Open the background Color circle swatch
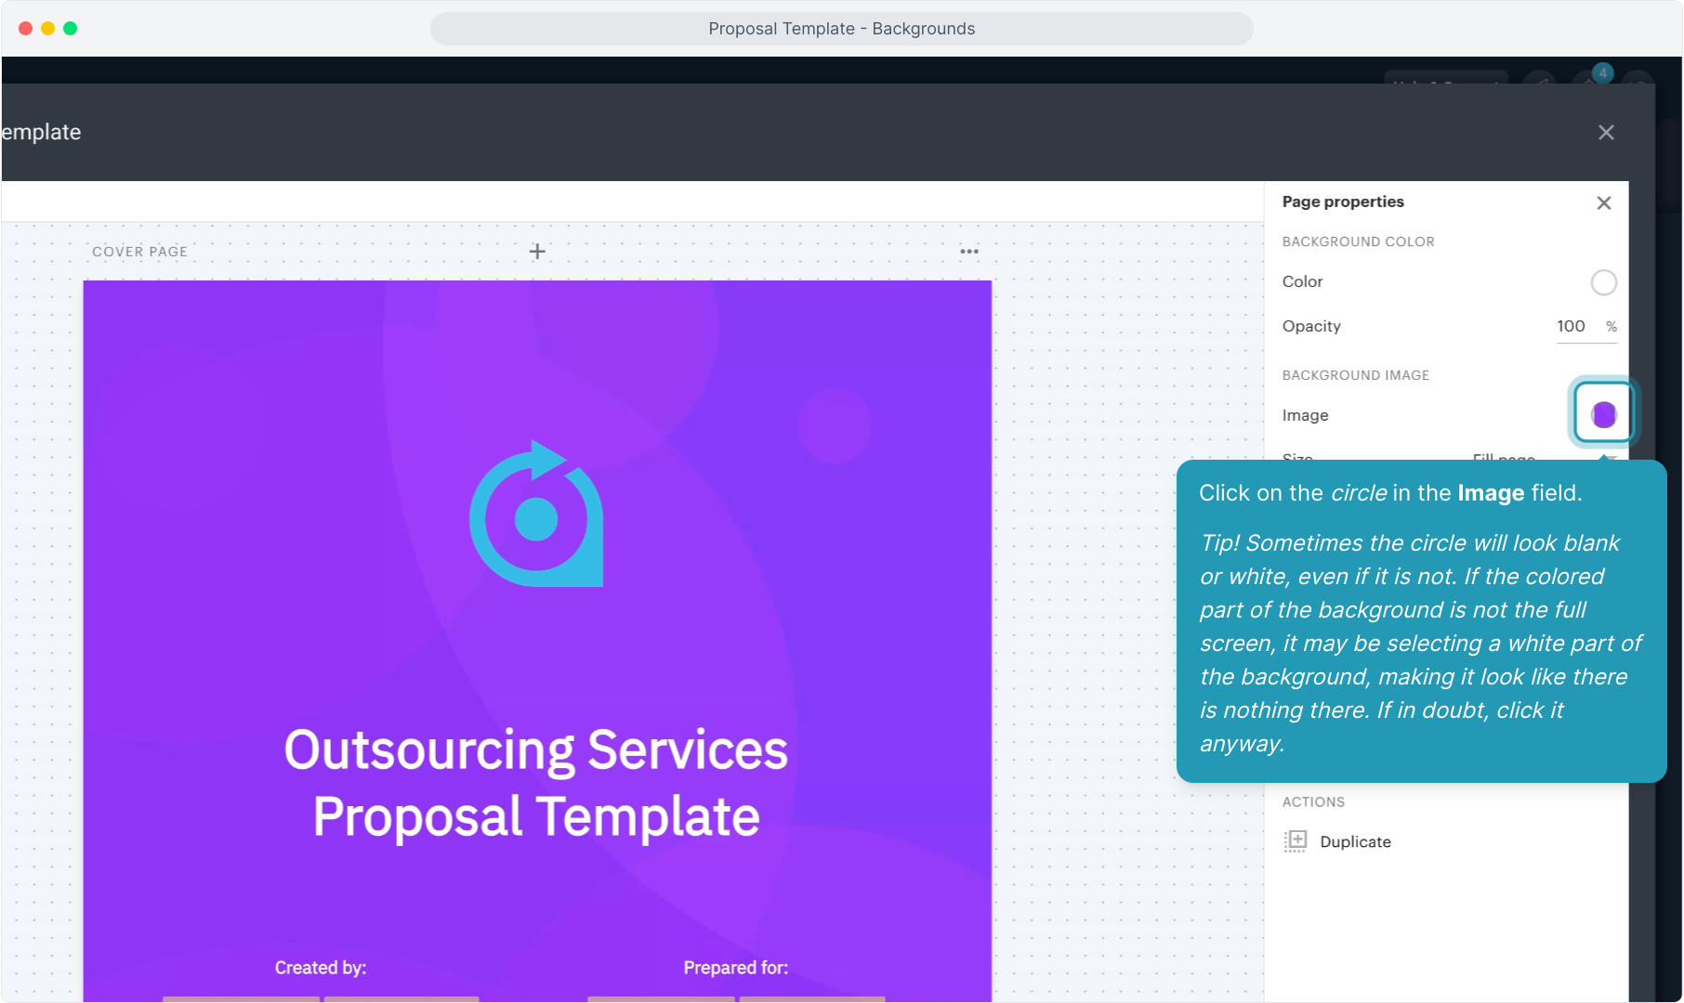The width and height of the screenshot is (1684, 1003). pyautogui.click(x=1604, y=282)
